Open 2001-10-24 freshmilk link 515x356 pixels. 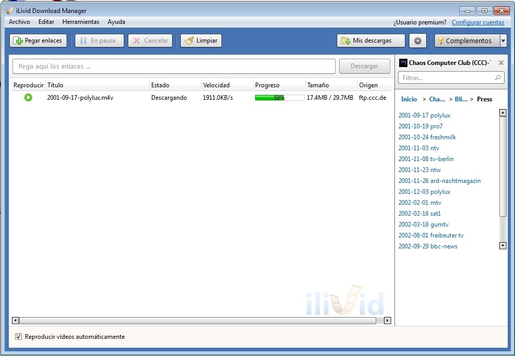(427, 137)
